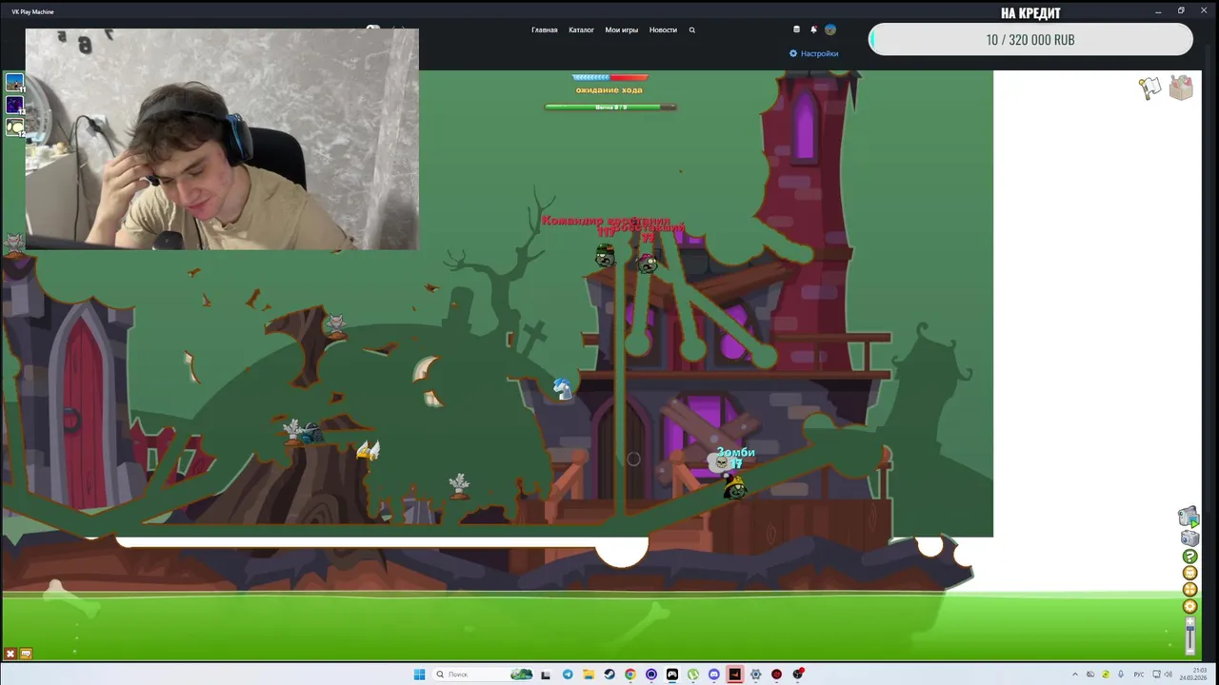Viewport: 1219px width, 685px height.
Task: Select the first team portrait labeled 11
Action: [x=14, y=83]
